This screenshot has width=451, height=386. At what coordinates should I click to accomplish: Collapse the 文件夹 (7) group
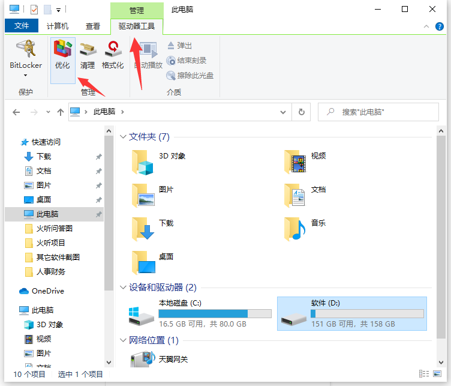(x=124, y=137)
